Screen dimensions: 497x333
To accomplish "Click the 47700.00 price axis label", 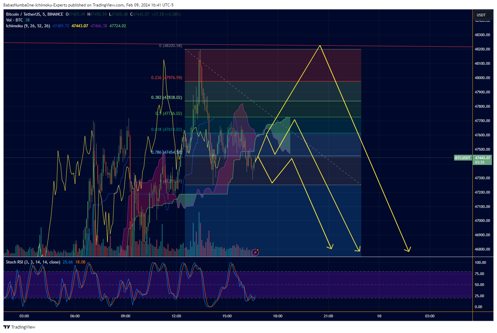I will (483, 121).
